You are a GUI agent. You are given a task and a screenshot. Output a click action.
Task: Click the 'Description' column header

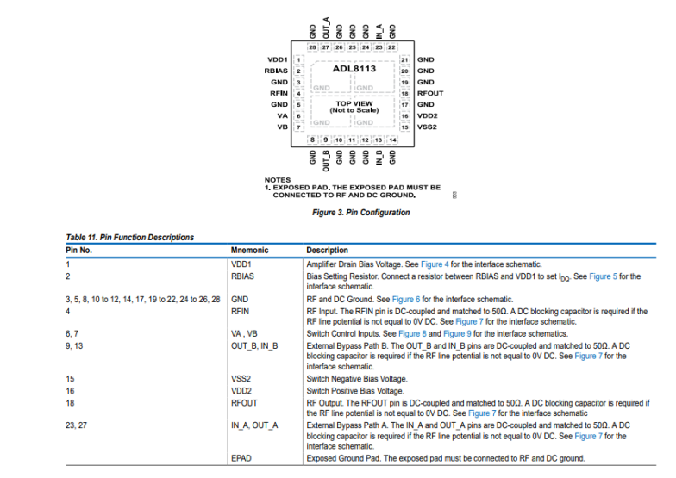[x=327, y=250]
